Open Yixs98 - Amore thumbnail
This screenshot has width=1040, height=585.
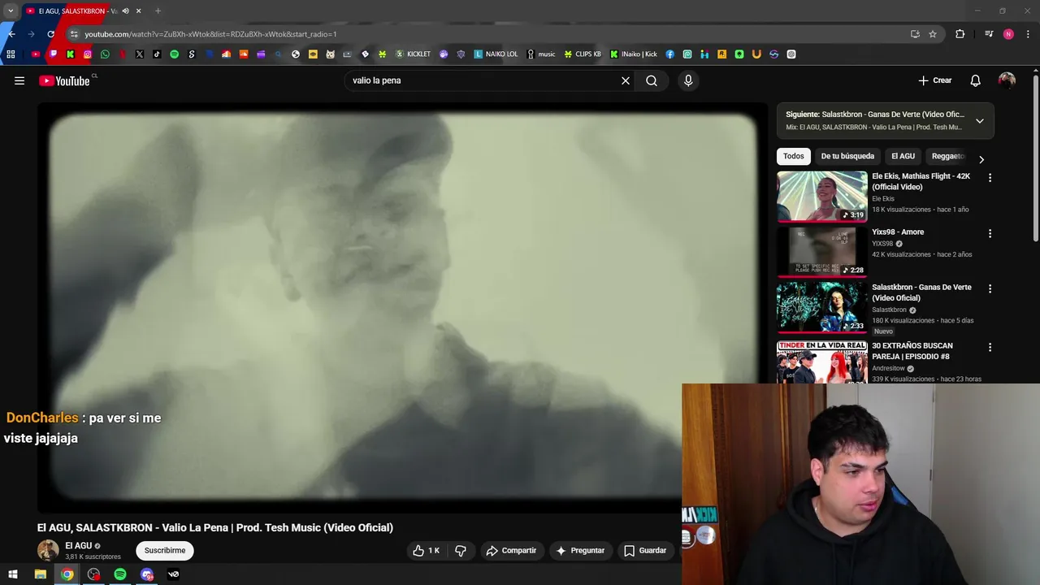[822, 252]
